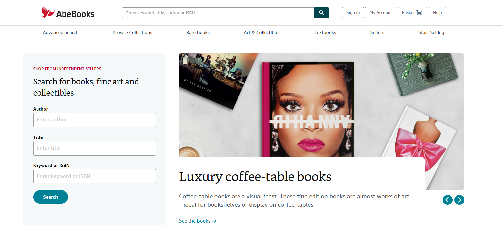
Task: Click the next carousel arrow
Action: click(459, 200)
